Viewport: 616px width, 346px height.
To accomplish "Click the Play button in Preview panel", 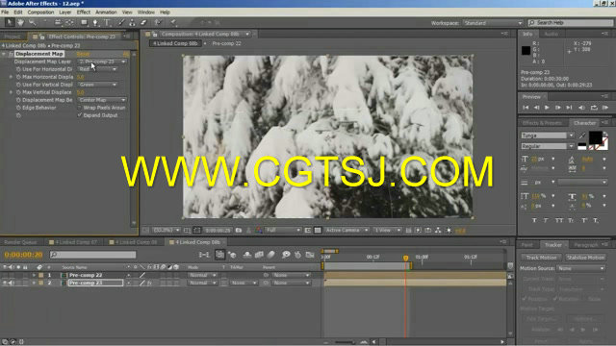I will (547, 108).
